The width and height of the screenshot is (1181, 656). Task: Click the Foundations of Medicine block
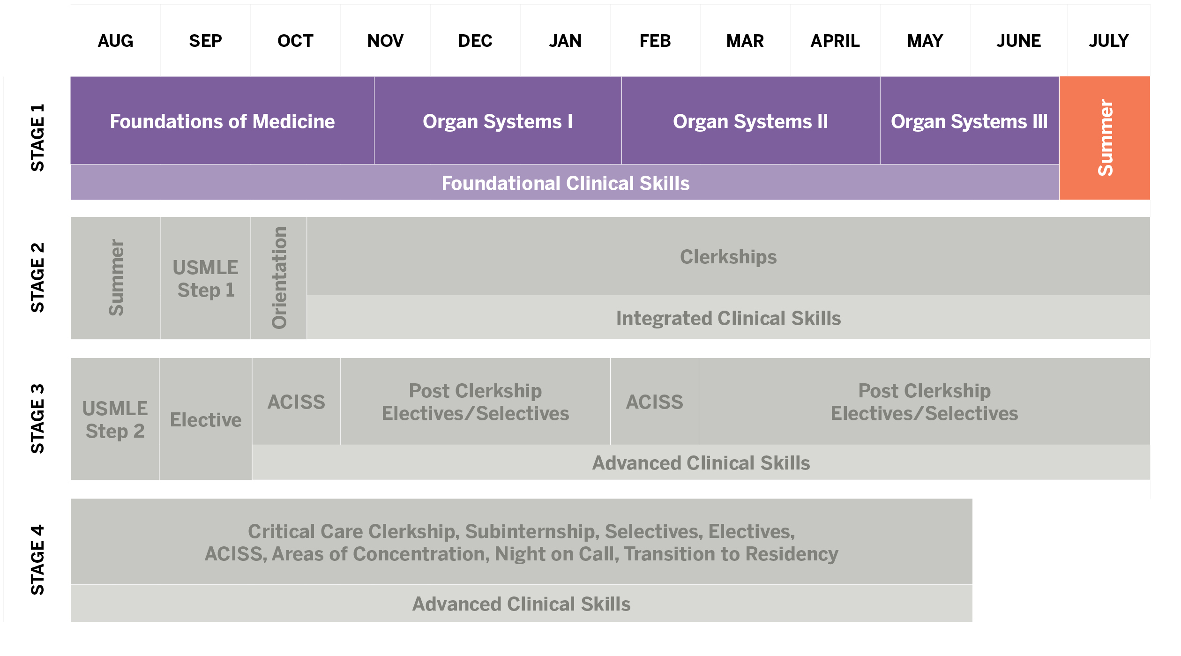click(222, 121)
